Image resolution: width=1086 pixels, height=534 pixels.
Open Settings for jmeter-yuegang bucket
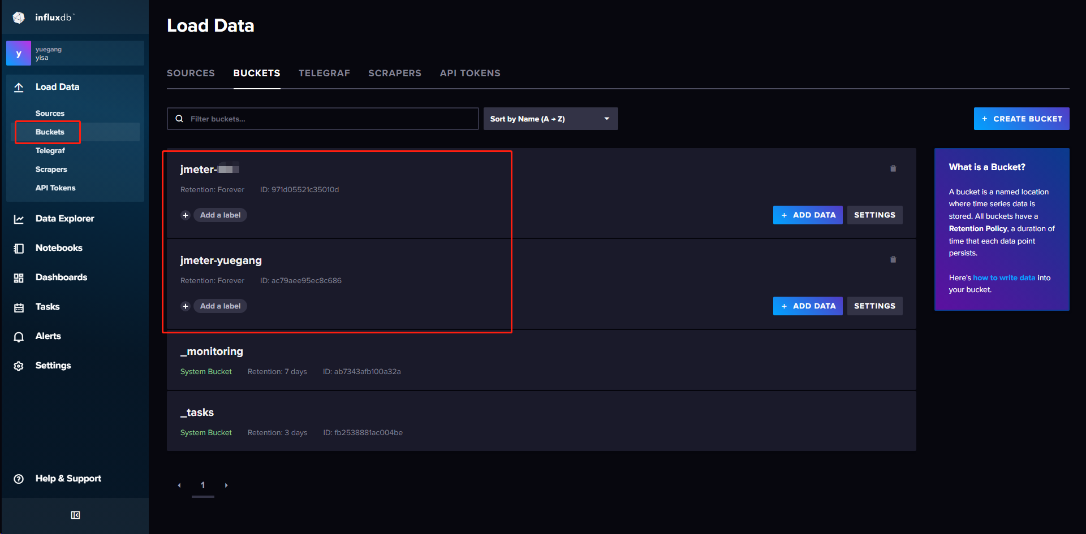(874, 306)
